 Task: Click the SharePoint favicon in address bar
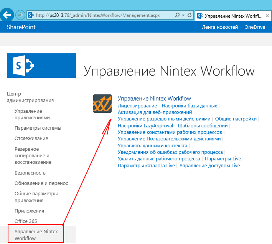[x=31, y=15]
